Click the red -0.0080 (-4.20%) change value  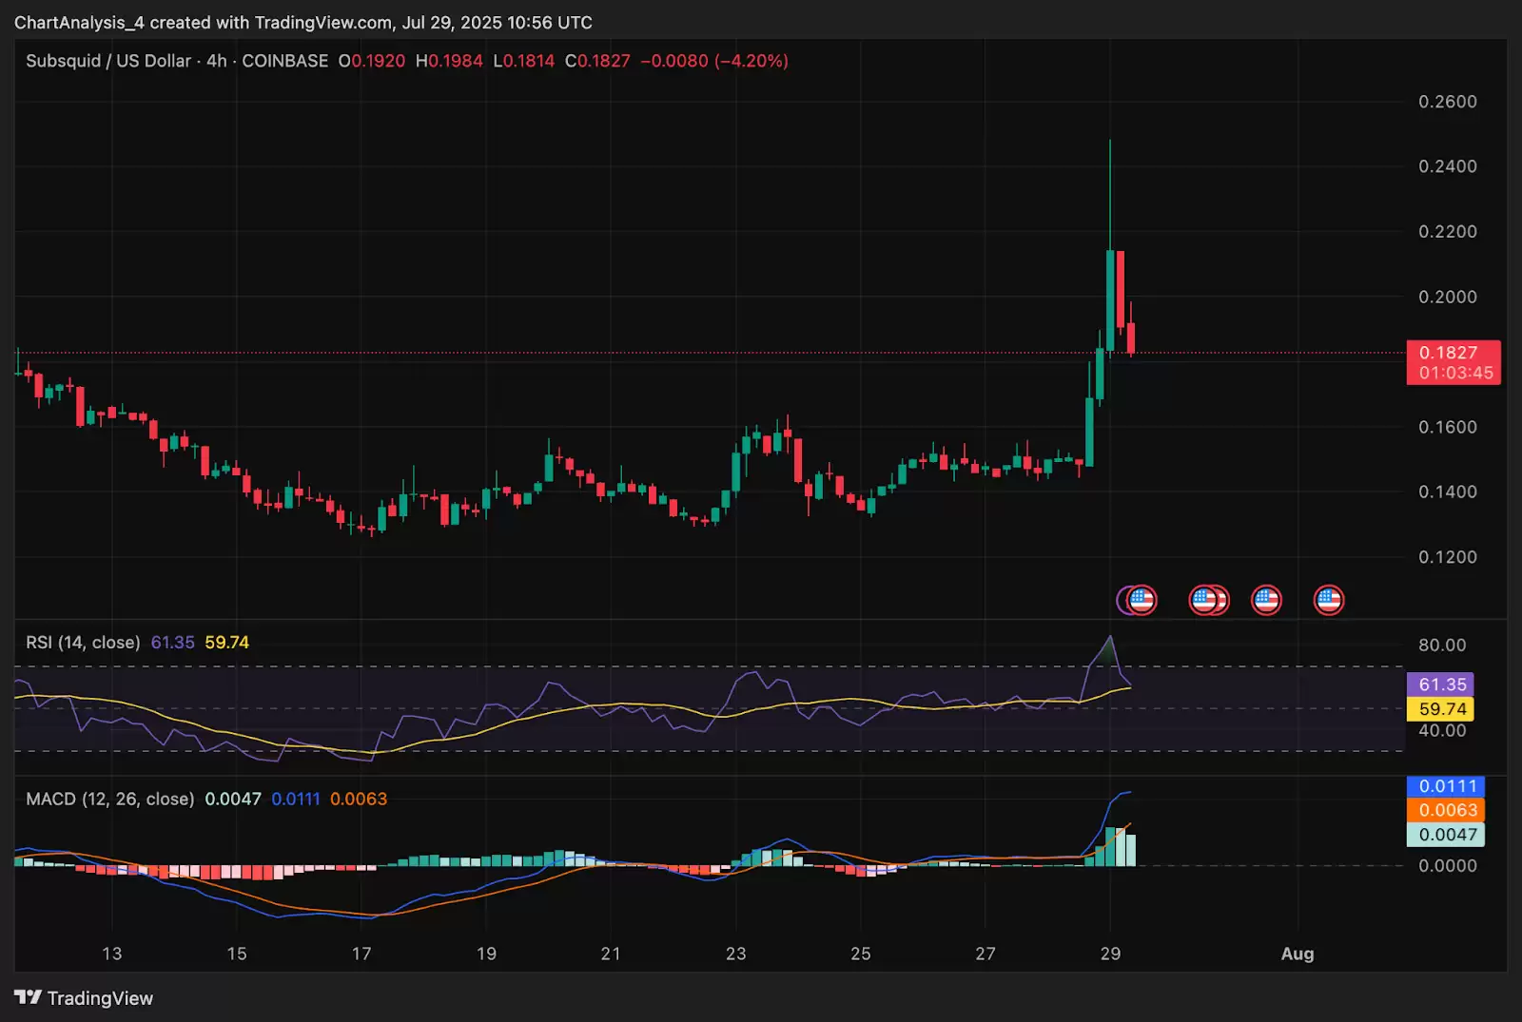coord(714,61)
